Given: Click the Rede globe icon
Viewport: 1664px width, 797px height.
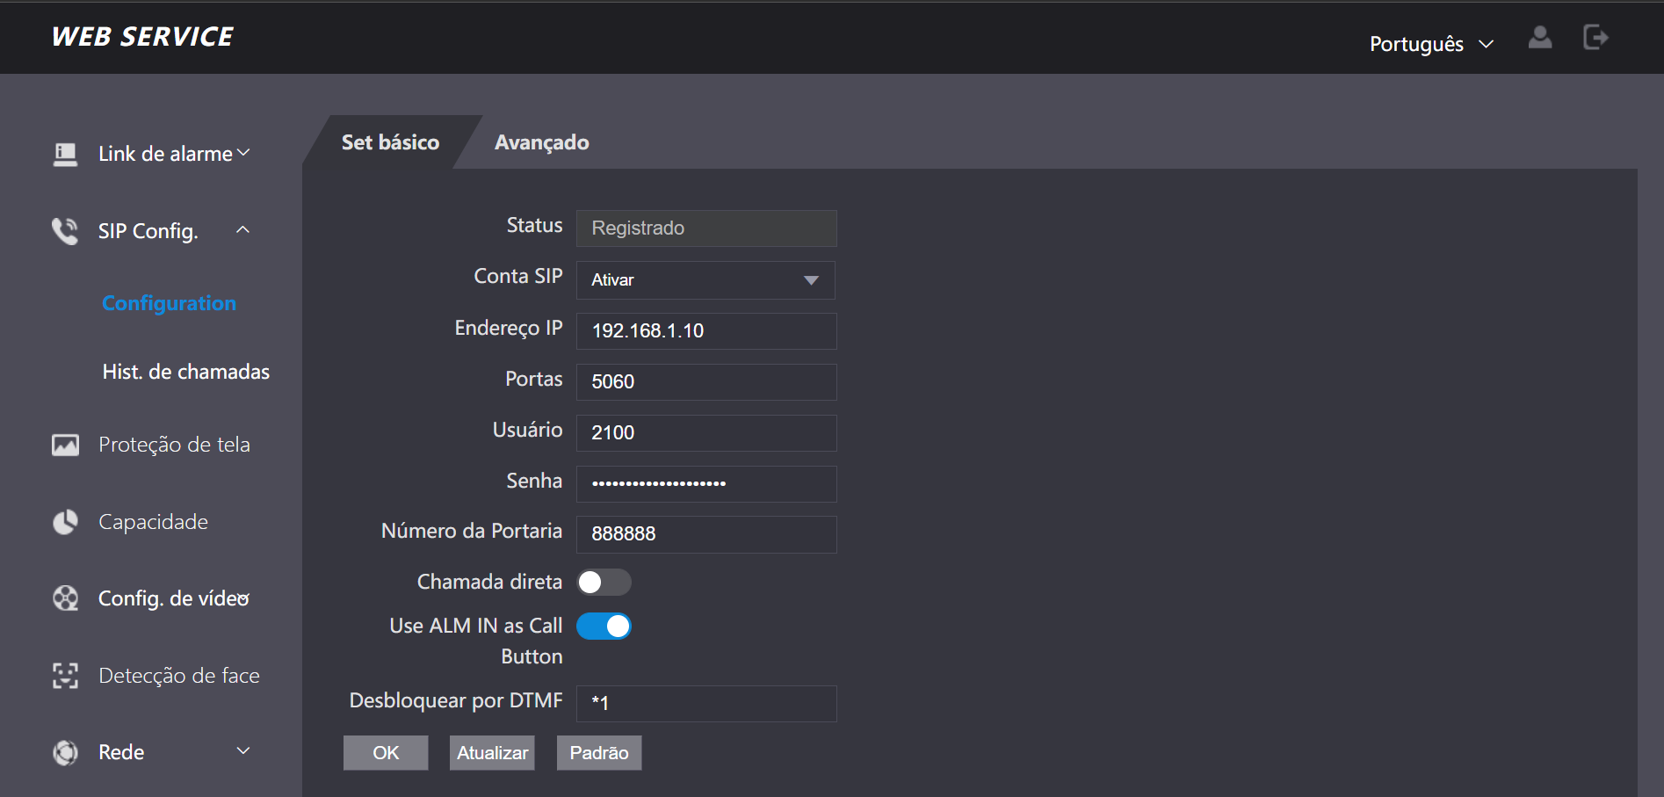Looking at the screenshot, I should pos(65,752).
